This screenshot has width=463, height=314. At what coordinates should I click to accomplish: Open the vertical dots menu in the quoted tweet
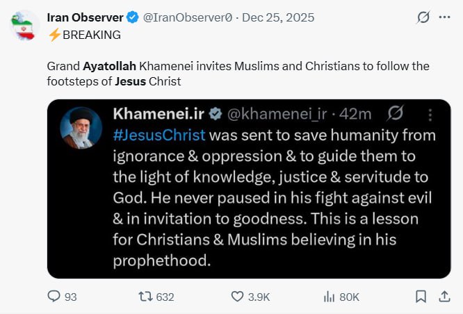pyautogui.click(x=431, y=114)
